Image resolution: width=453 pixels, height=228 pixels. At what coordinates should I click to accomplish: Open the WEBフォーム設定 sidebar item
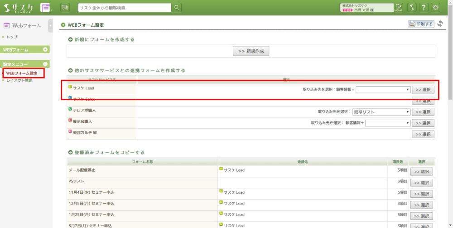pos(22,73)
